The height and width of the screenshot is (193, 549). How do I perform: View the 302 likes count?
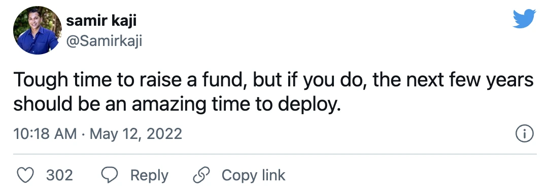tap(59, 175)
